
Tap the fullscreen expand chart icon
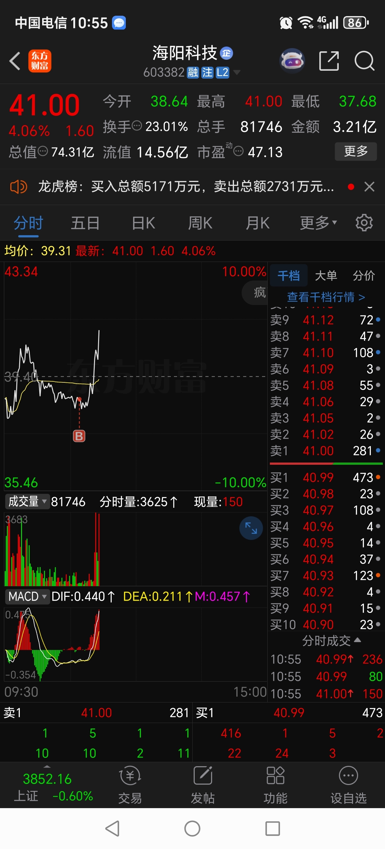[x=251, y=528]
